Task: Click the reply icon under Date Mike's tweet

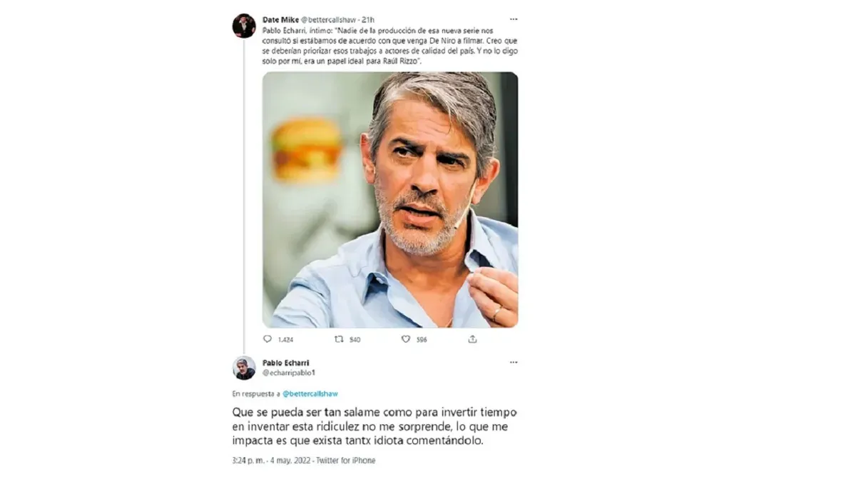Action: pyautogui.click(x=267, y=339)
